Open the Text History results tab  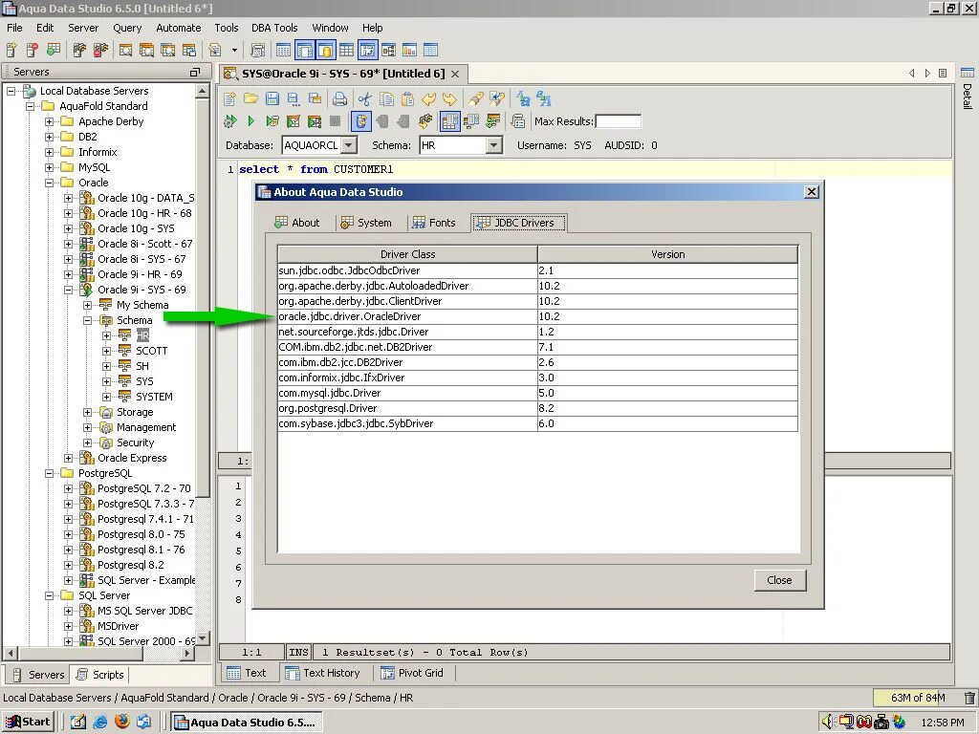pos(323,673)
